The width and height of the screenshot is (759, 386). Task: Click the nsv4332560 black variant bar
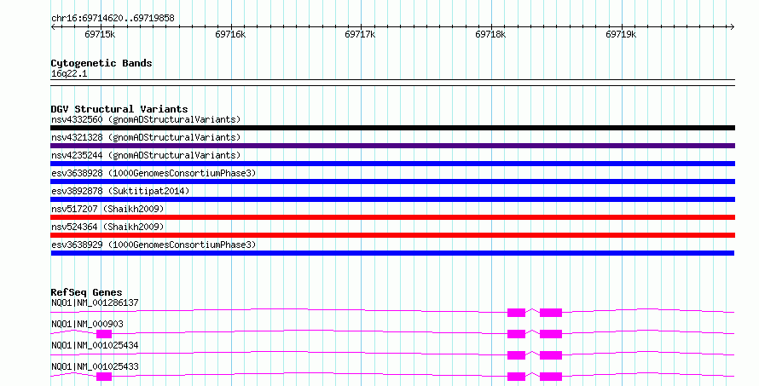click(392, 128)
